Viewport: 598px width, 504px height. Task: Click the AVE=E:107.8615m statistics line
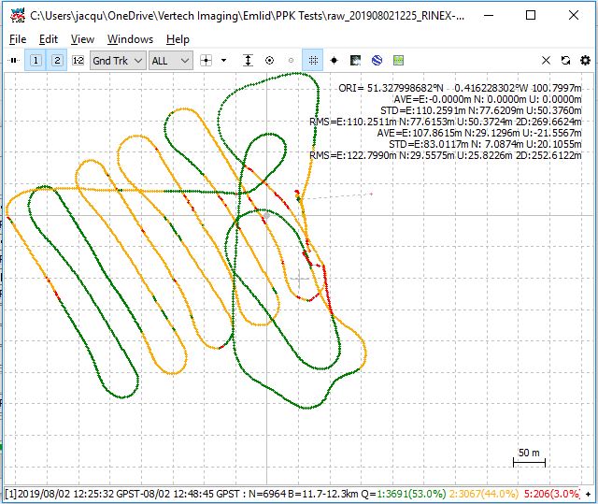(x=479, y=133)
